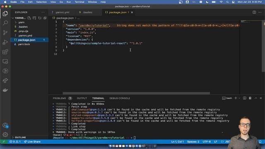Open the .bashrc editor tab
This screenshot has height=149, width=265.
coord(87,12)
